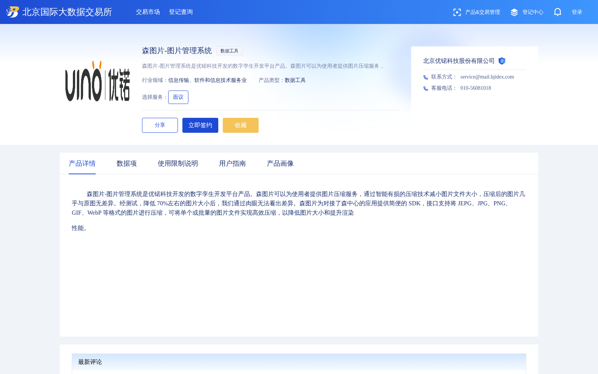
Task: Click the 收藏 favorite button
Action: click(x=241, y=125)
